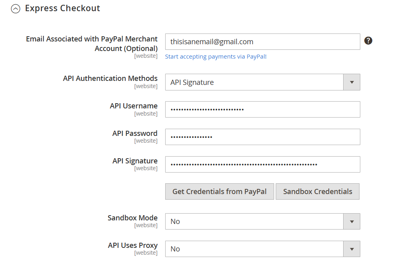Click the help question mark icon
Viewport: 405px width, 269px height.
pos(368,41)
